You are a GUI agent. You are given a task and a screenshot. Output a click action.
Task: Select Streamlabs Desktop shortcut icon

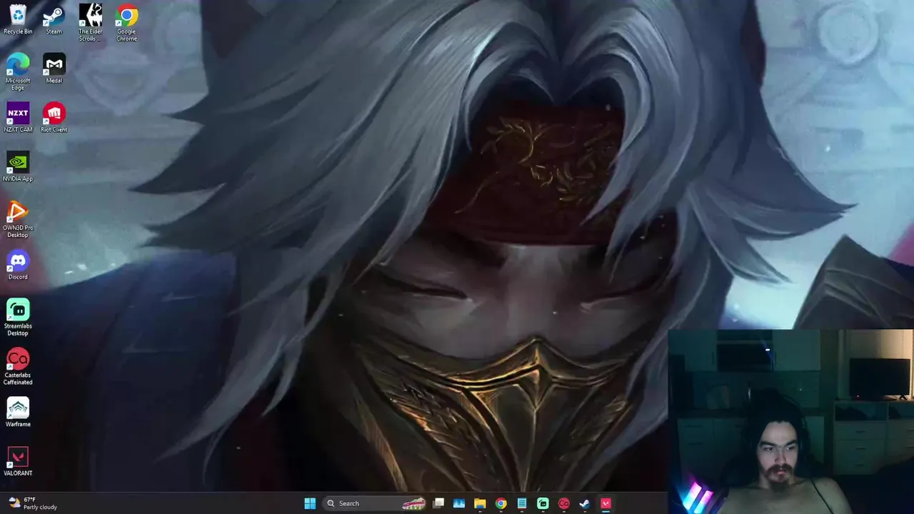18,318
